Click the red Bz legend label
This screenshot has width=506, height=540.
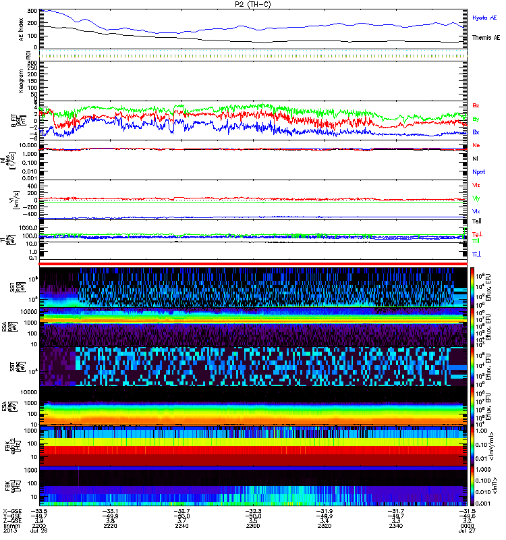click(x=476, y=105)
